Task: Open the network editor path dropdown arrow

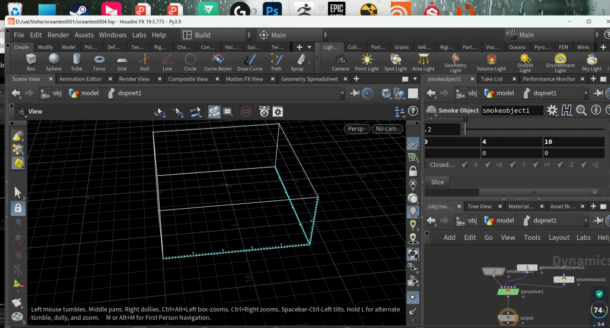Action: (x=586, y=221)
